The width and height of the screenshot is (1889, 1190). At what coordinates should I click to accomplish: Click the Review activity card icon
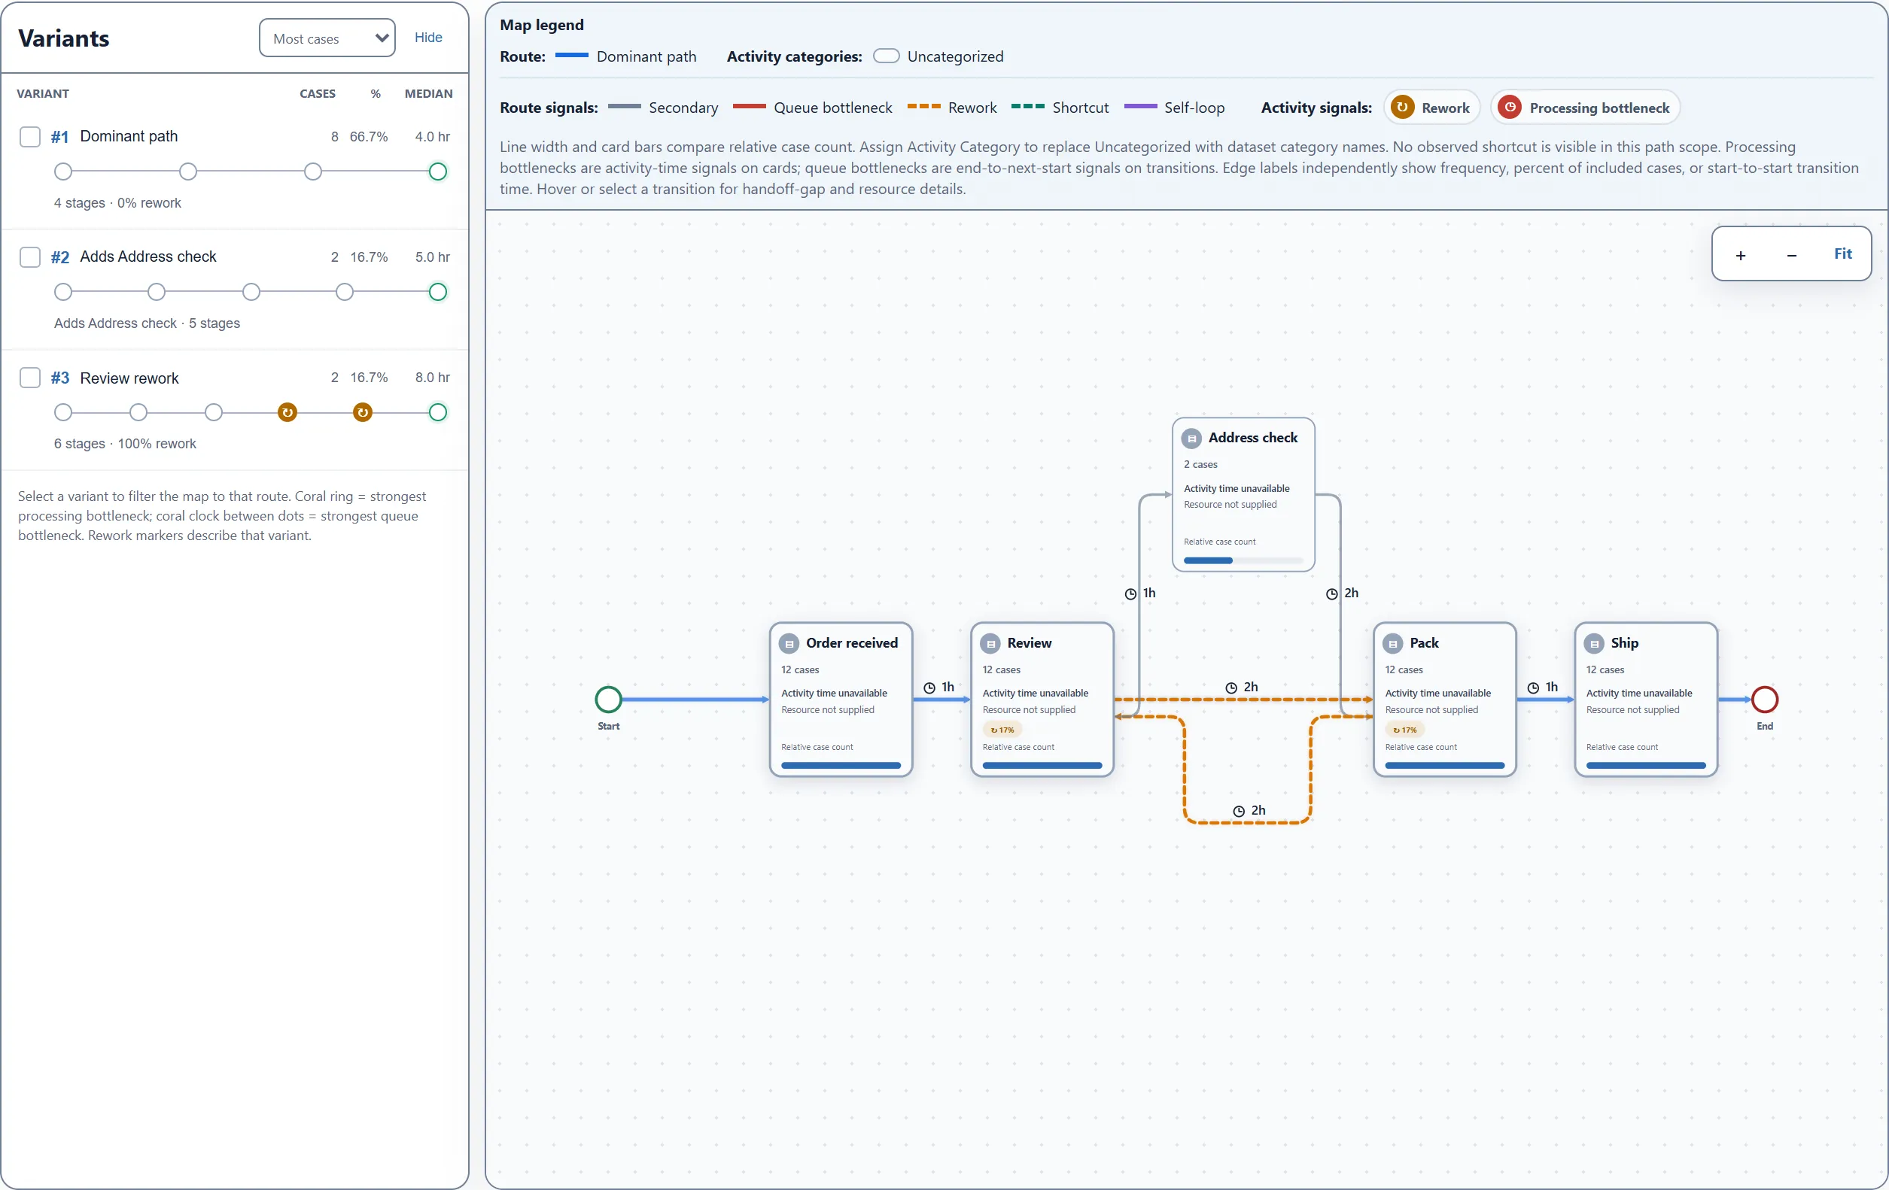992,644
